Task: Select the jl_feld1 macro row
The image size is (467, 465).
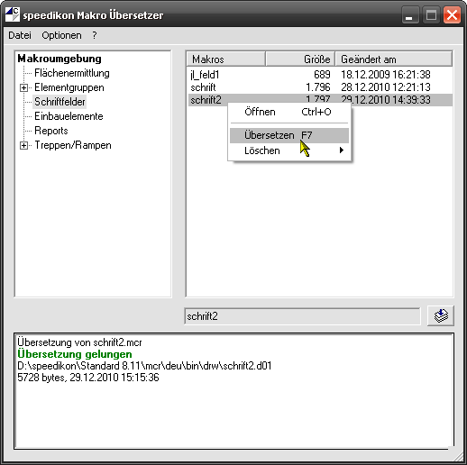Action: tap(320, 75)
